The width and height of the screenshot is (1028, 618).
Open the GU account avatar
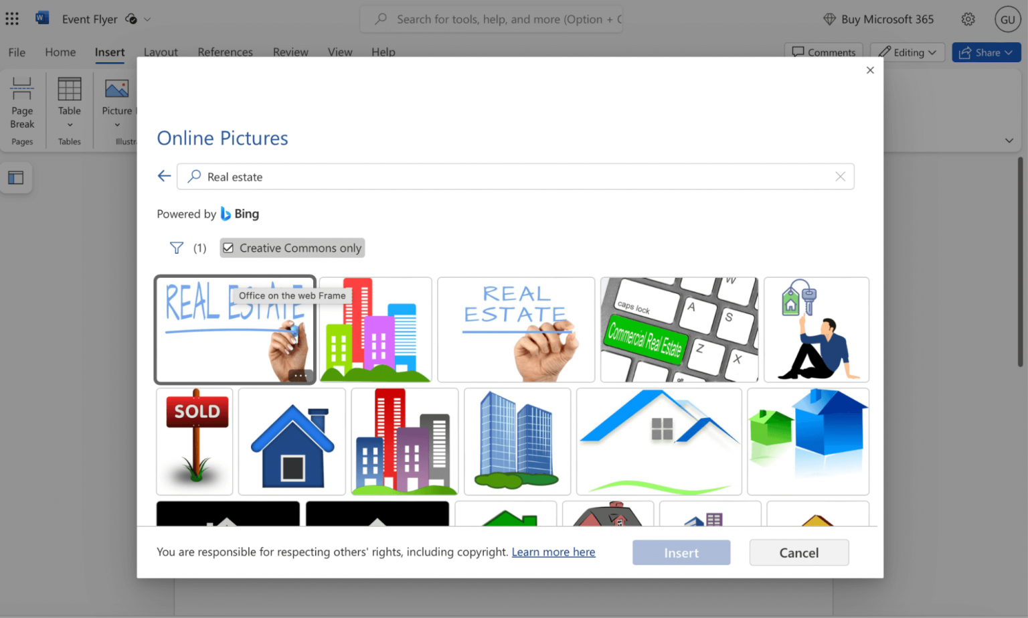(1007, 19)
